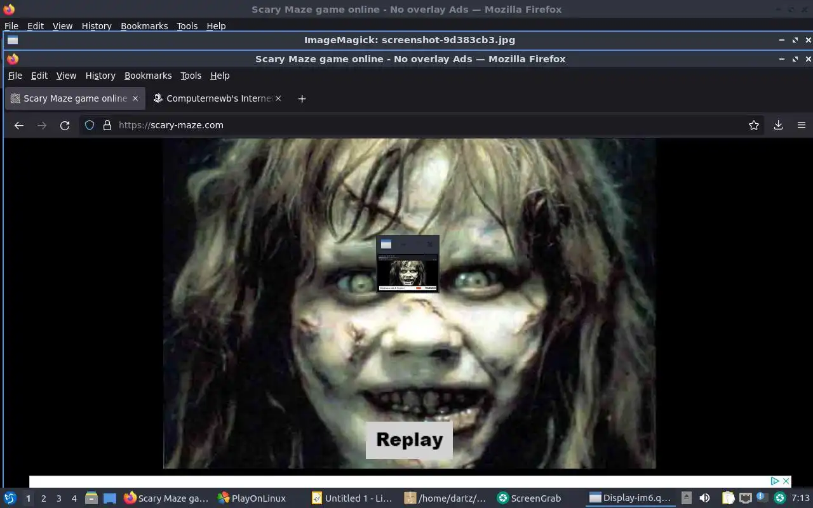Open a new tab with the plus button
This screenshot has width=813, height=508.
[x=302, y=98]
